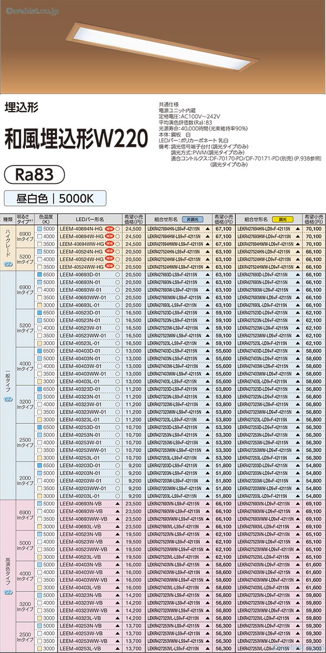Viewport: 326px width, 653px height.
Task: Click the 共通仕様 specification heading
Action: pyautogui.click(x=167, y=104)
